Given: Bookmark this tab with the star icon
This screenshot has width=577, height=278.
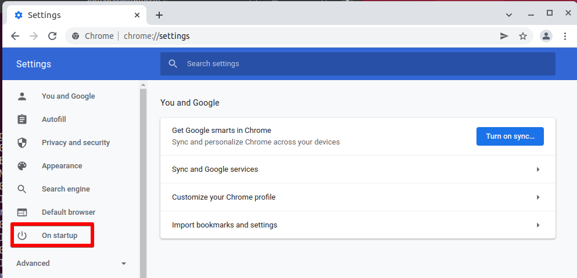Looking at the screenshot, I should click(523, 36).
